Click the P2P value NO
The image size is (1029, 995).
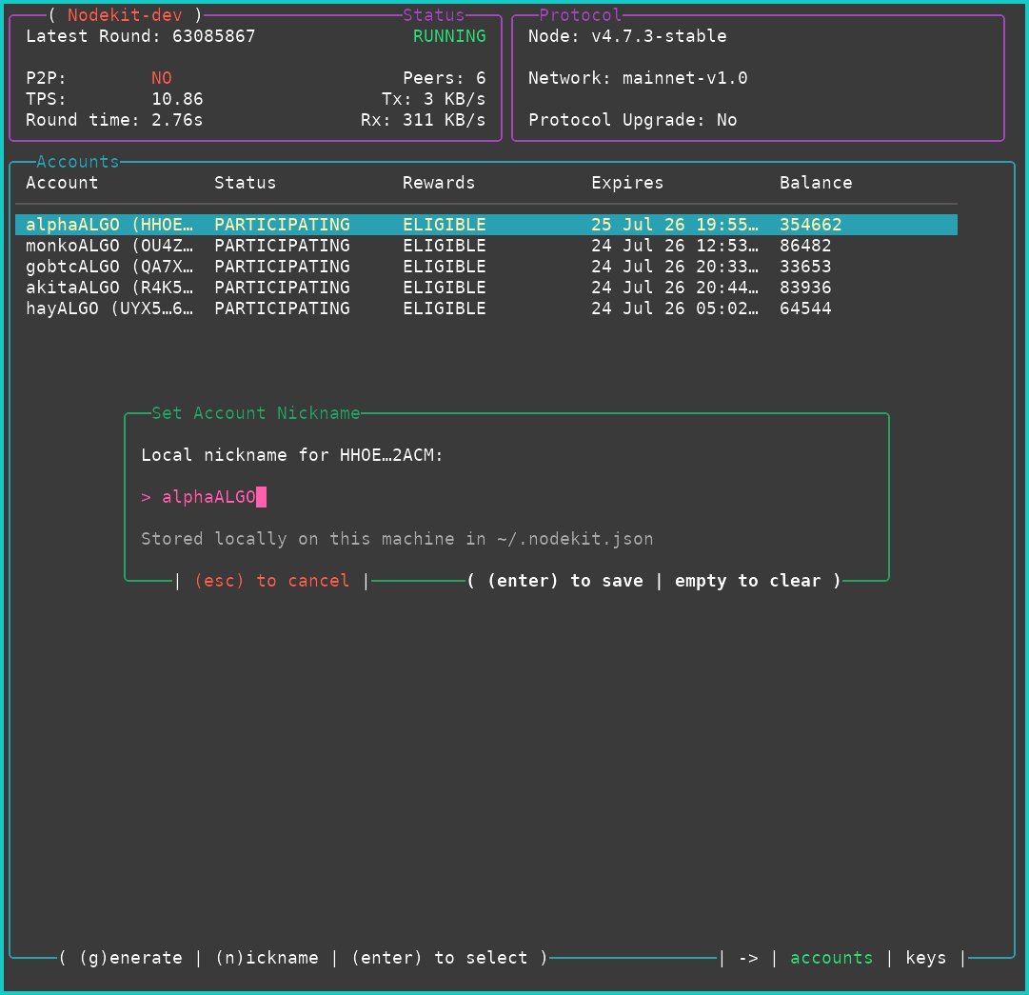[x=162, y=78]
